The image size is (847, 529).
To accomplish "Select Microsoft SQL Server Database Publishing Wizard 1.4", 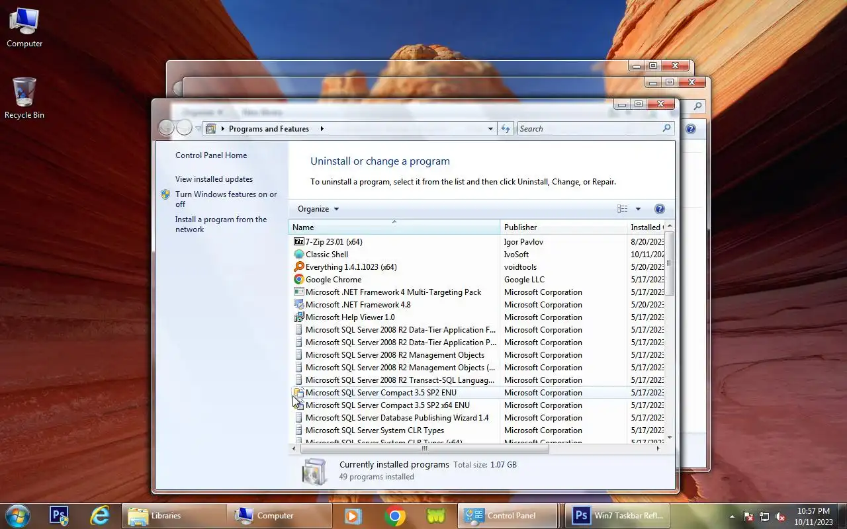I will [476, 418].
